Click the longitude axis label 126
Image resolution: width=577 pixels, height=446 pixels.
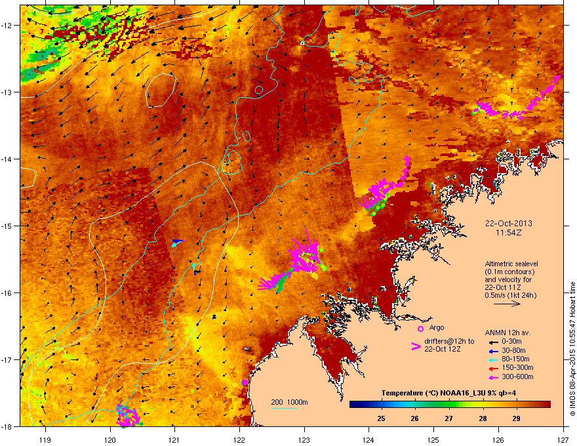tap(498, 439)
